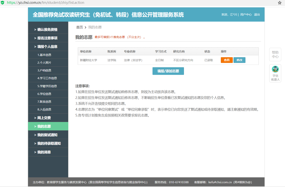The image size is (285, 187).
Task: Open 5.学籍学历信息 page
Action: 47,86
